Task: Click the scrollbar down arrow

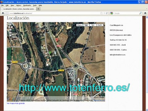Action: click(x=147, y=110)
